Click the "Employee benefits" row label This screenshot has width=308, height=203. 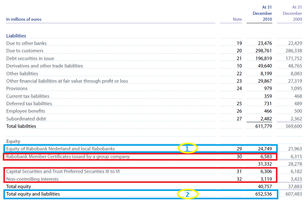pos(26,111)
